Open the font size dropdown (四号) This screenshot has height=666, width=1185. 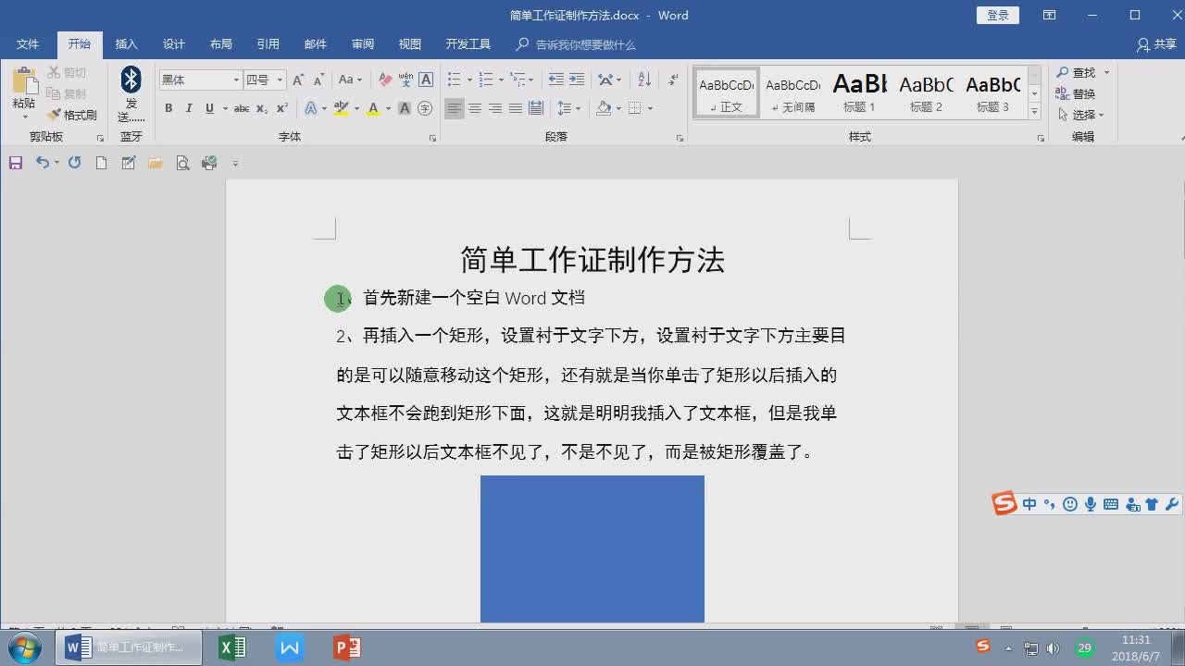(280, 80)
